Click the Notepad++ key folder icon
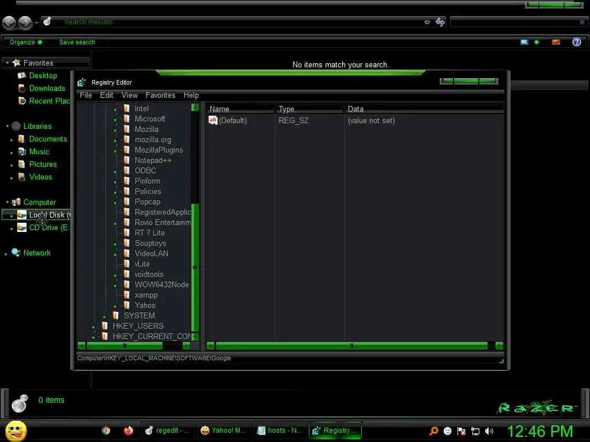Viewport: 590px width, 442px height. [x=127, y=160]
